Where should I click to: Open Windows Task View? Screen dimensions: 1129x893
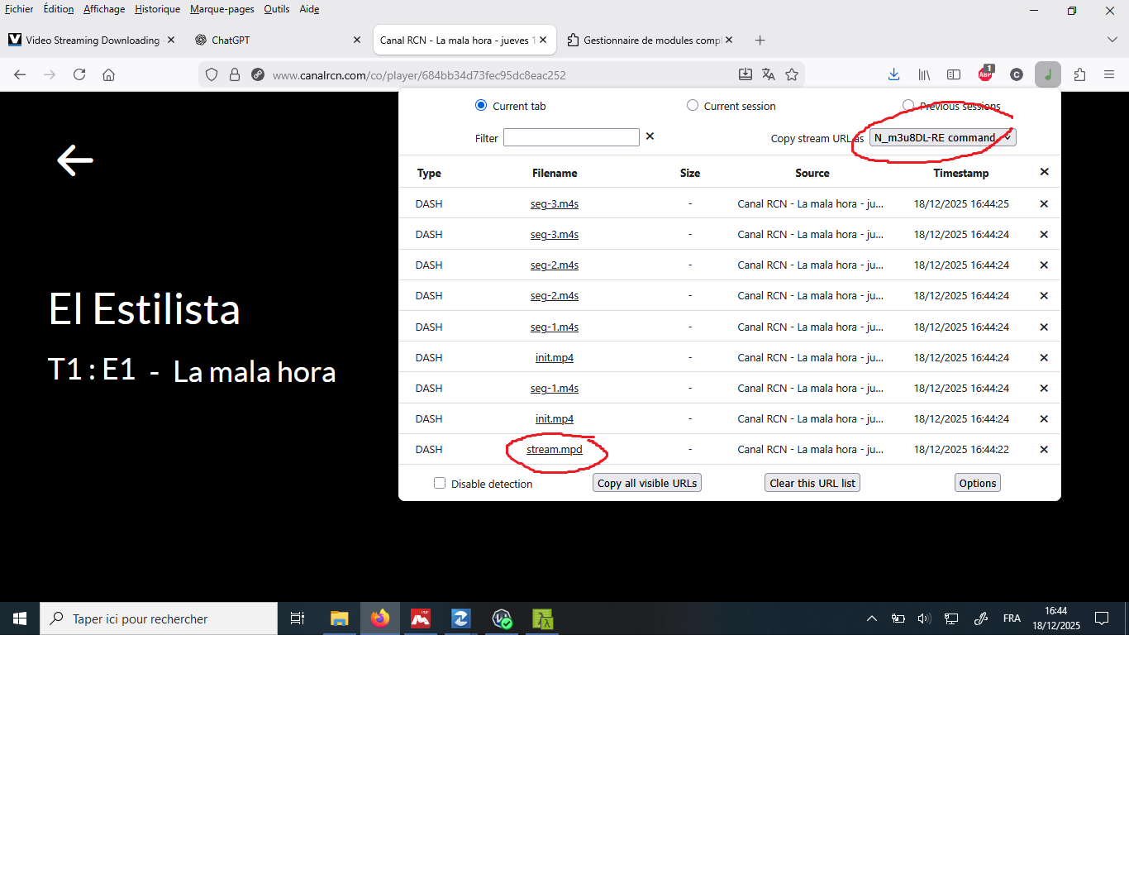298,618
